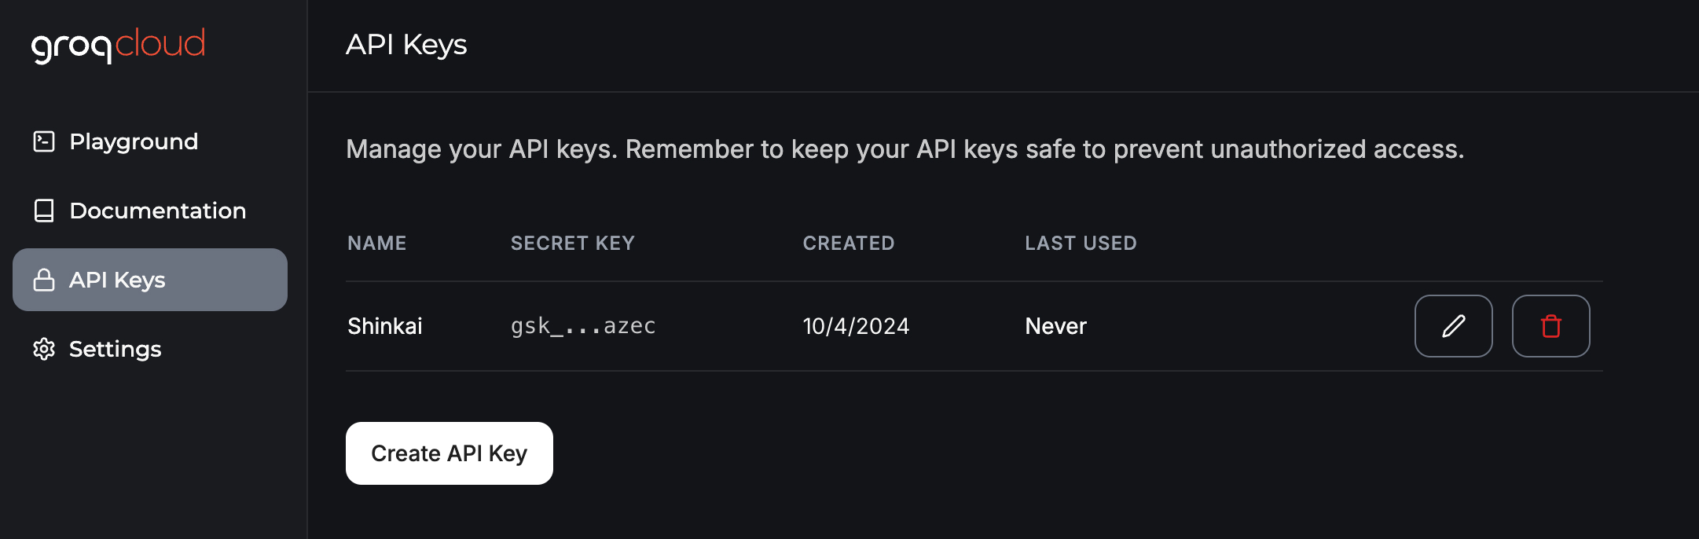Viewport: 1699px width, 539px height.
Task: Open the Documentation book icon
Action: point(43,211)
